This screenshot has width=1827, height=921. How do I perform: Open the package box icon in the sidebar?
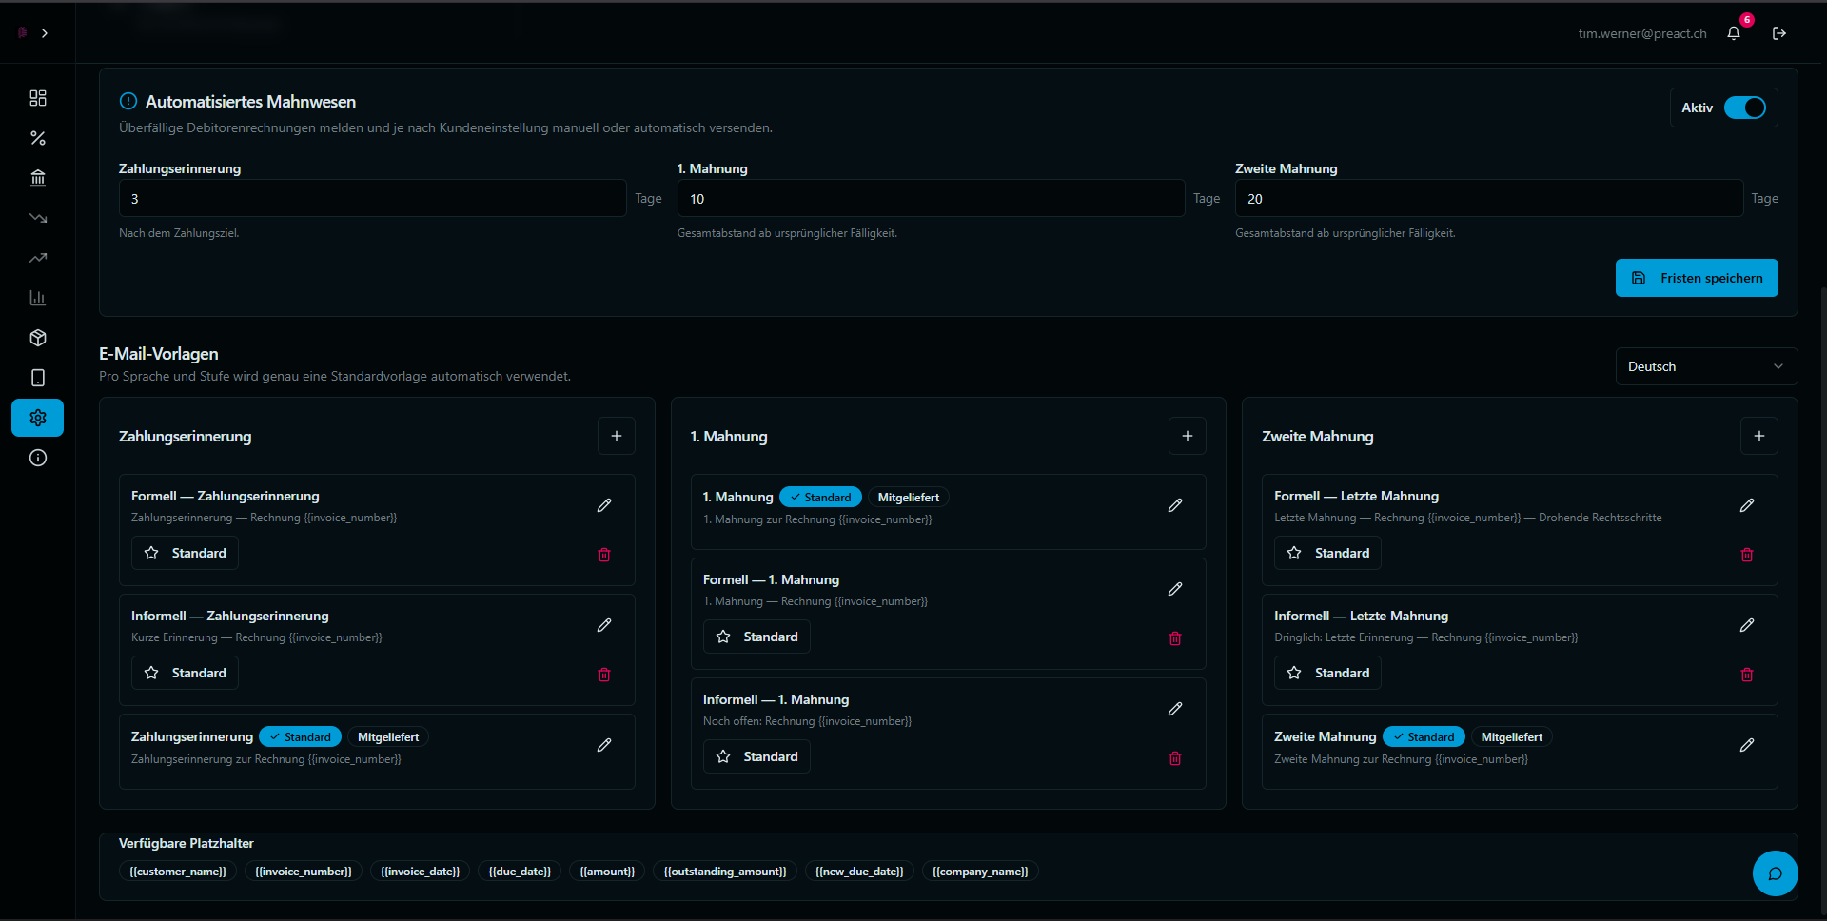[38, 338]
